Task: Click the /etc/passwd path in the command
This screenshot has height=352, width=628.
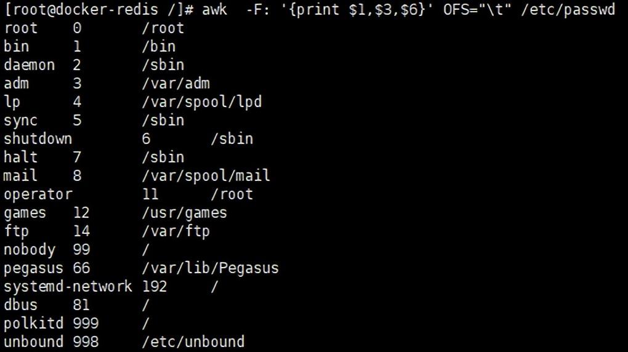Action: (568, 10)
